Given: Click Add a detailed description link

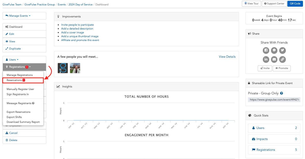Looking at the screenshot, I should click(77, 29).
